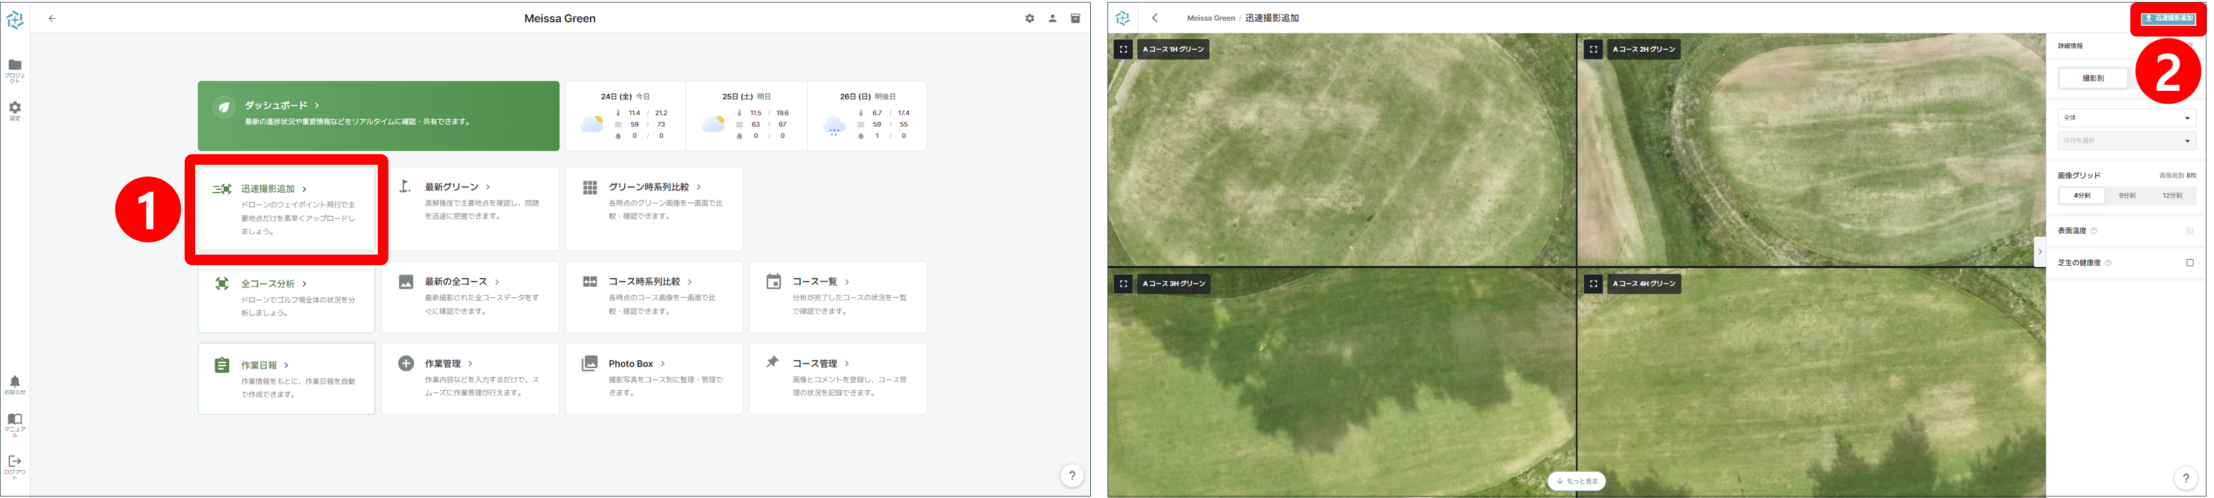Expand Aコース 1Hグリーン image to fullscreen
Viewport: 2214px width, 498px height.
pos(1123,50)
